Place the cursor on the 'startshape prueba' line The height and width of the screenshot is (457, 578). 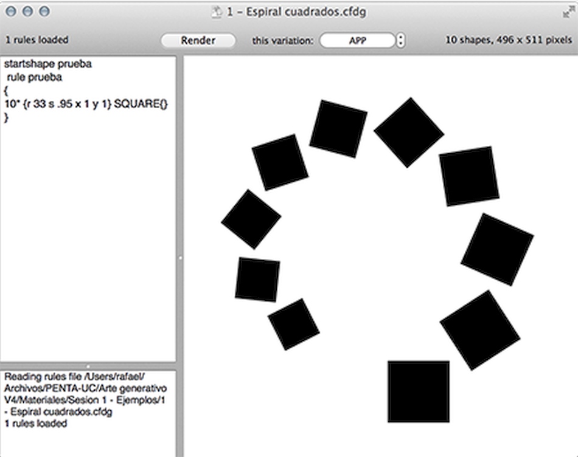pyautogui.click(x=47, y=64)
